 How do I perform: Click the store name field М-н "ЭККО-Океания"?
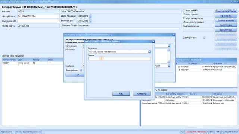tap(121, 12)
